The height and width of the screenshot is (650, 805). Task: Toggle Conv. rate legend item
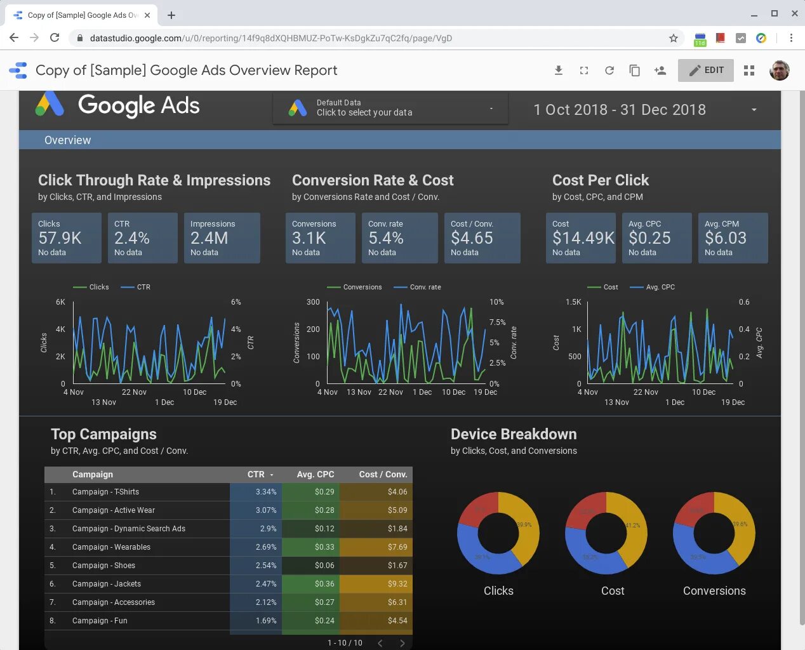pos(418,287)
